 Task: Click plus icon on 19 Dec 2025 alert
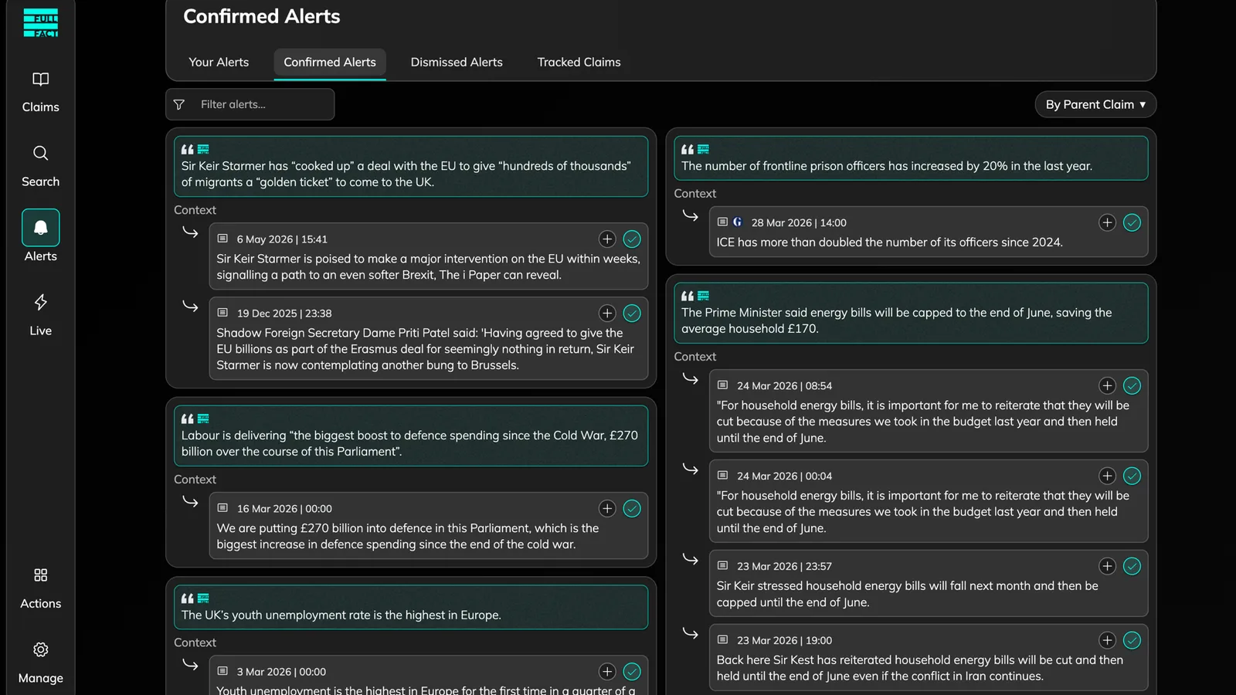[x=607, y=314]
